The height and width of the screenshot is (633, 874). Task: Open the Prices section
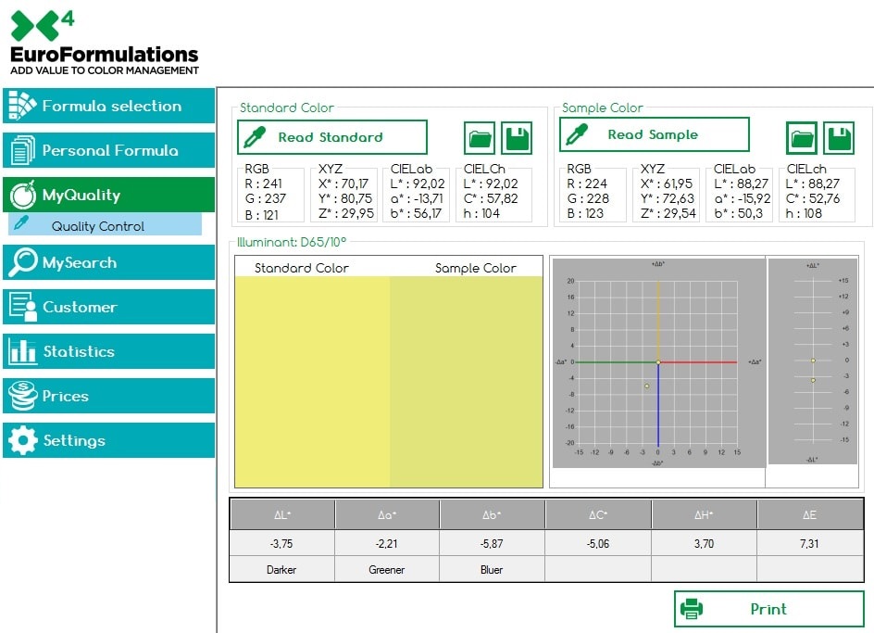pyautogui.click(x=108, y=396)
